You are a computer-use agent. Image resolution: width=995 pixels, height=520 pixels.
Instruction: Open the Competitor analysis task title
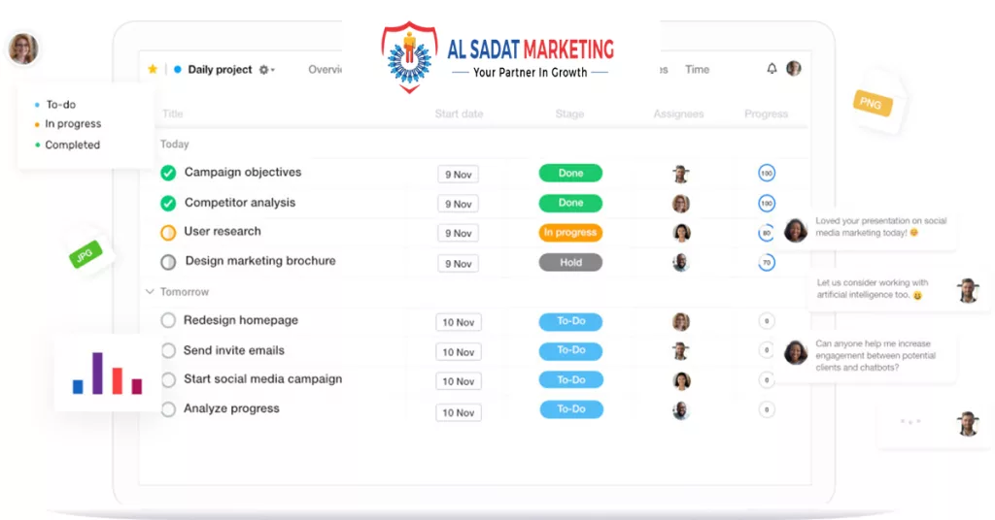(x=240, y=203)
